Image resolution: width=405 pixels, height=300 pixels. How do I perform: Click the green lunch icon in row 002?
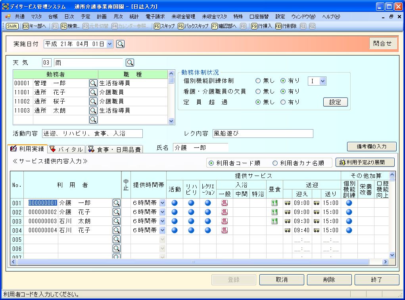point(274,212)
